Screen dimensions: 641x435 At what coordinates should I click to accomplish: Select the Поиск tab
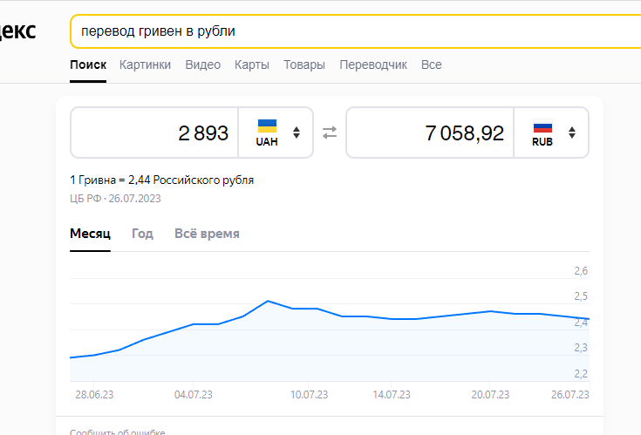(88, 65)
